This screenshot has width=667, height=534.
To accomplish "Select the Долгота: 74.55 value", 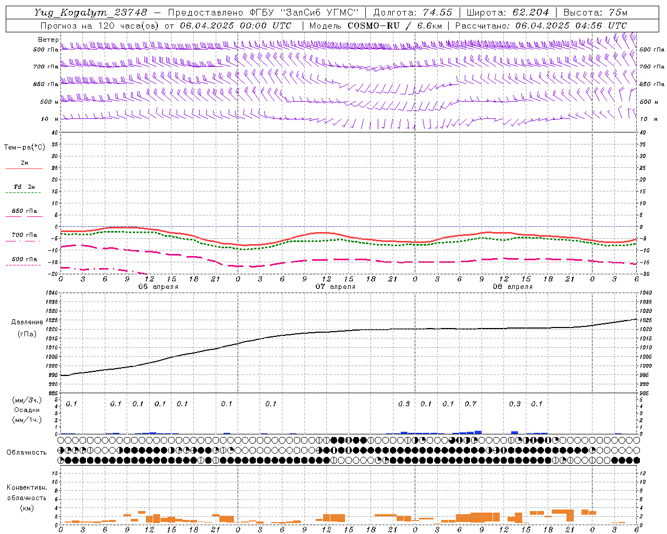I will coord(413,13).
